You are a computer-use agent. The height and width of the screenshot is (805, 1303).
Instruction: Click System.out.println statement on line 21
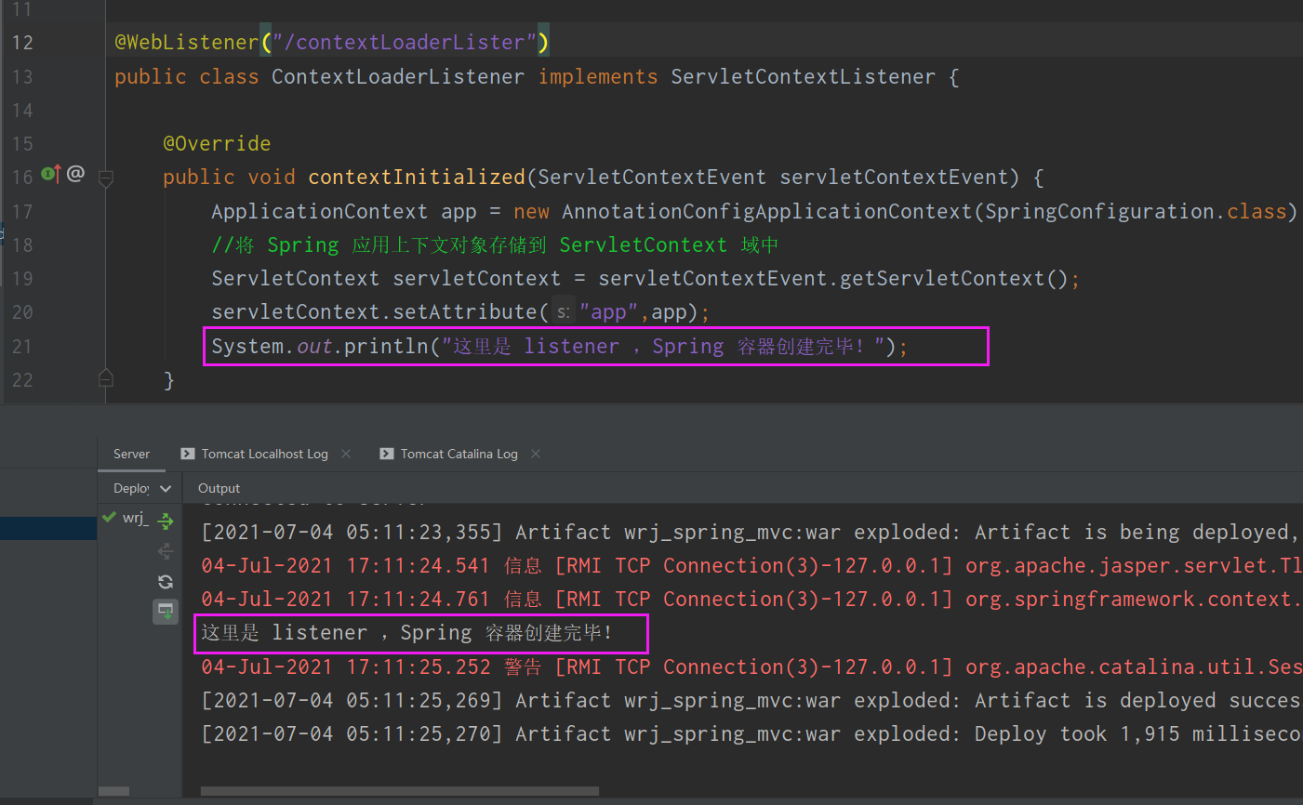[559, 347]
